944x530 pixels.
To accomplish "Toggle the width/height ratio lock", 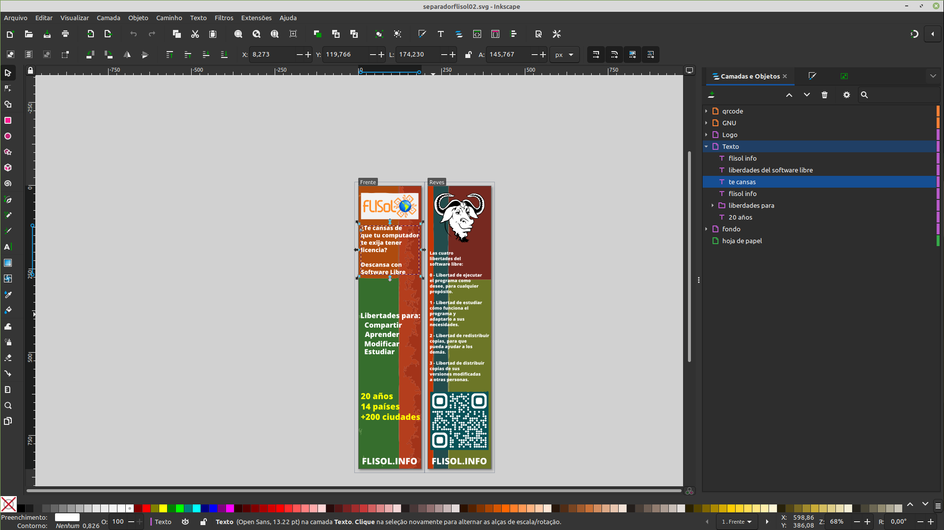I will (468, 55).
